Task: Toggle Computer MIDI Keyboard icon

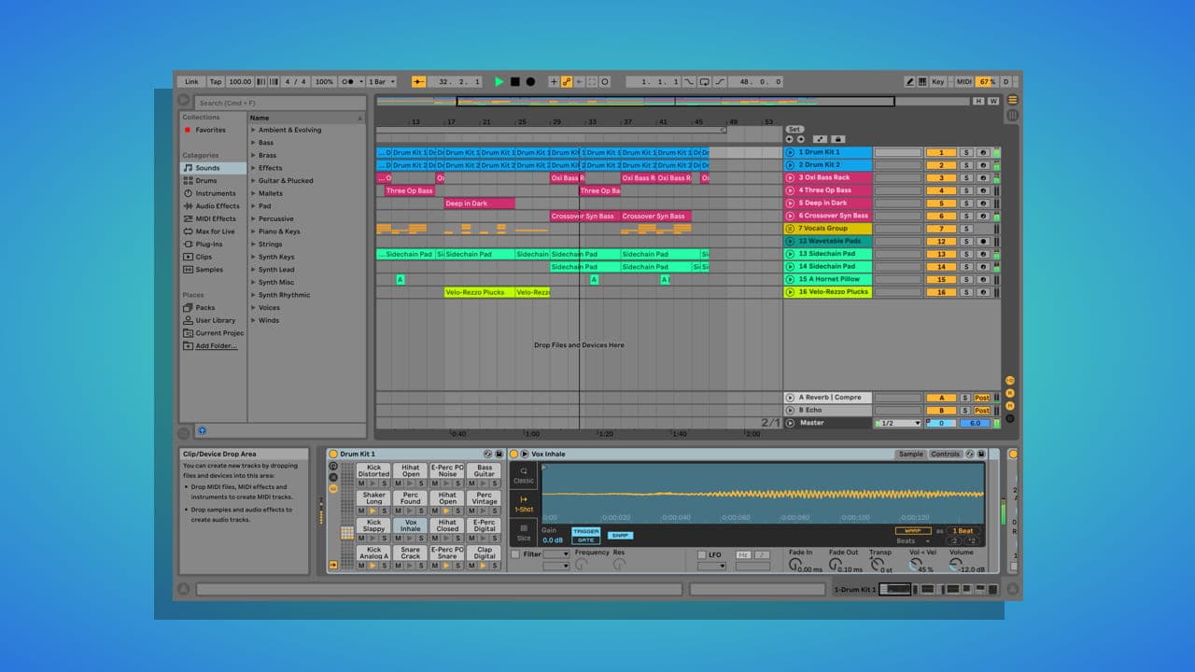Action: click(x=922, y=82)
